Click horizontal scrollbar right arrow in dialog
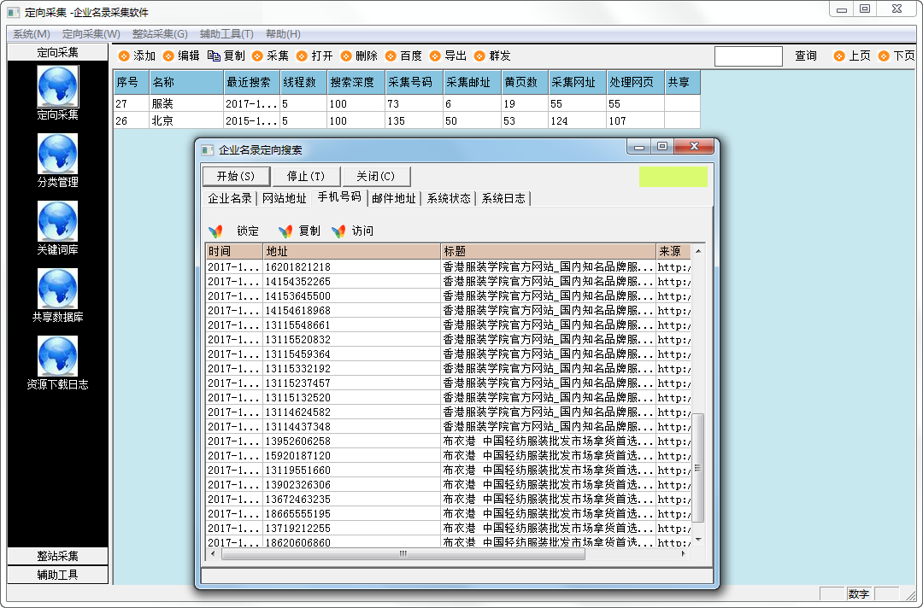923x608 pixels. coord(684,553)
